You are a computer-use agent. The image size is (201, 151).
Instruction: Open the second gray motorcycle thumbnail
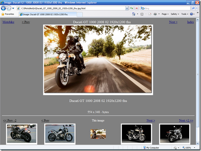click(60, 134)
